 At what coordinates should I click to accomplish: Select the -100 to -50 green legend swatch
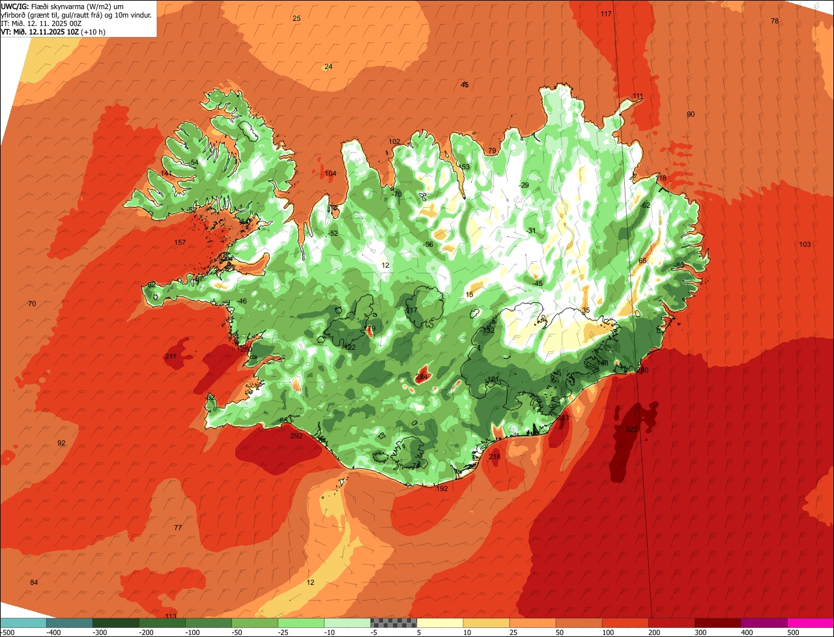pyautogui.click(x=208, y=623)
